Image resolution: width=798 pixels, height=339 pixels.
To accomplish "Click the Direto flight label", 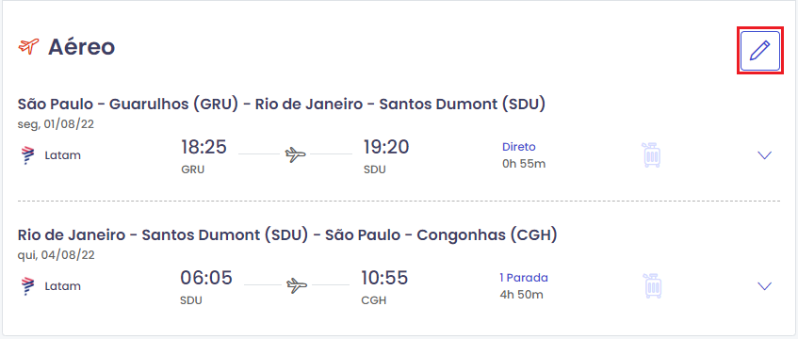I will pyautogui.click(x=518, y=147).
